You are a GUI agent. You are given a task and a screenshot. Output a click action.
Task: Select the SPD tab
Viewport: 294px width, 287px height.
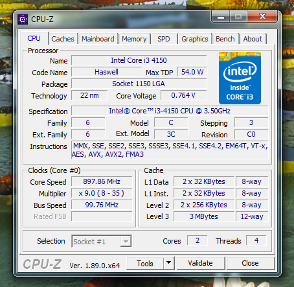[164, 39]
